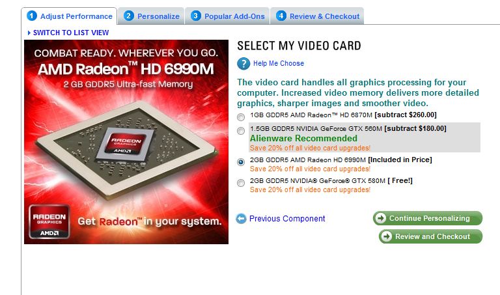Screen dimensions: 500x295
Task: Click the number 3 step circle icon
Action: pyautogui.click(x=196, y=16)
